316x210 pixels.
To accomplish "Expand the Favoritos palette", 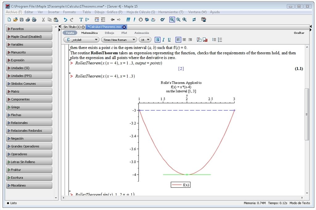I will (29, 29).
